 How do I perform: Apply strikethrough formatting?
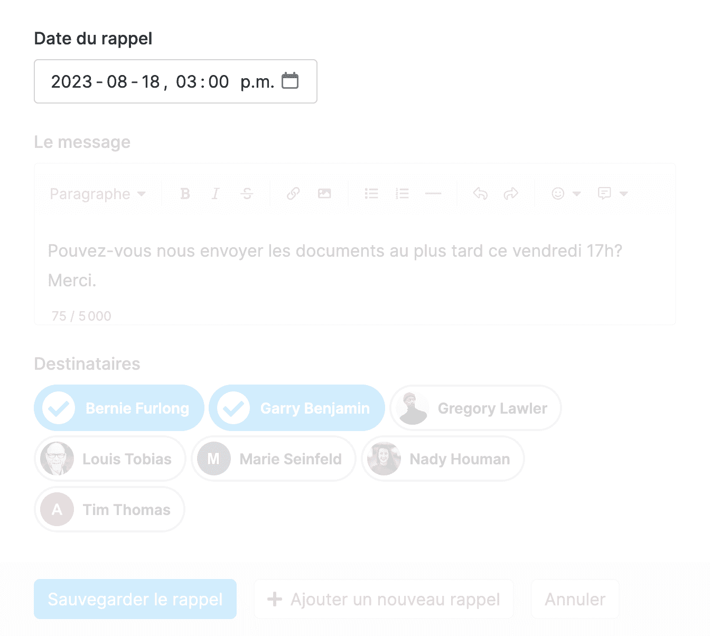pyautogui.click(x=247, y=194)
